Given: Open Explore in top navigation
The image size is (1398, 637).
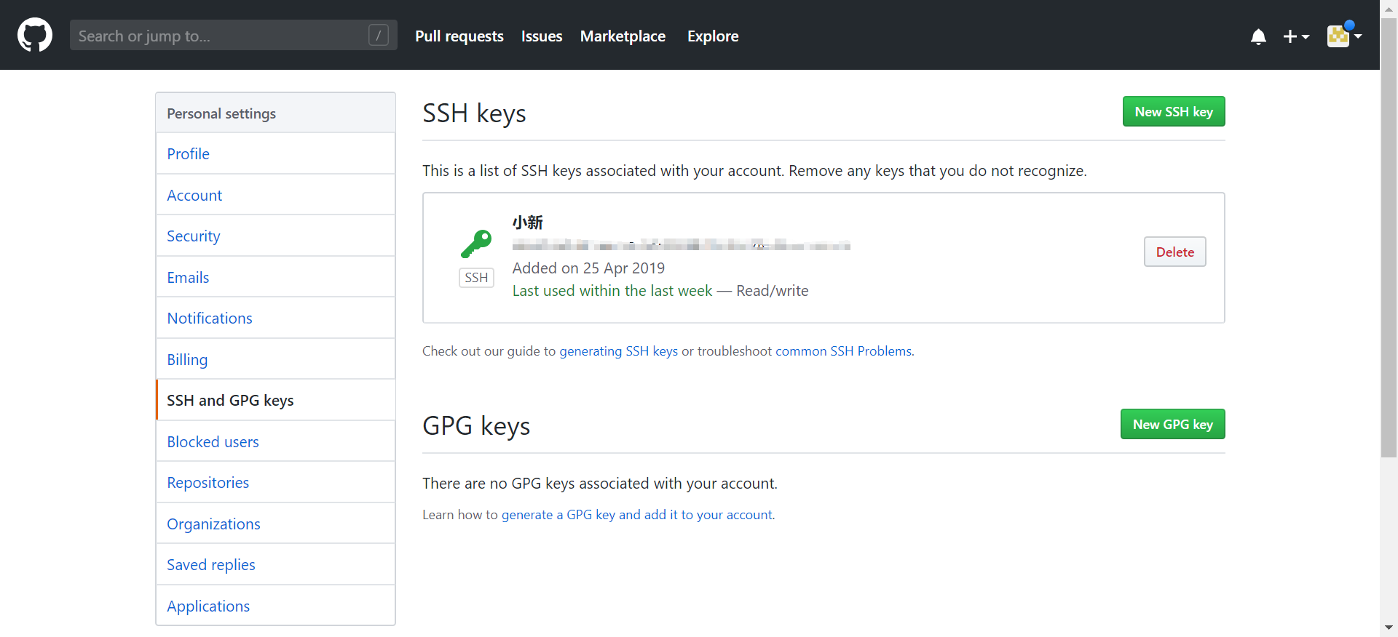Looking at the screenshot, I should tap(713, 36).
